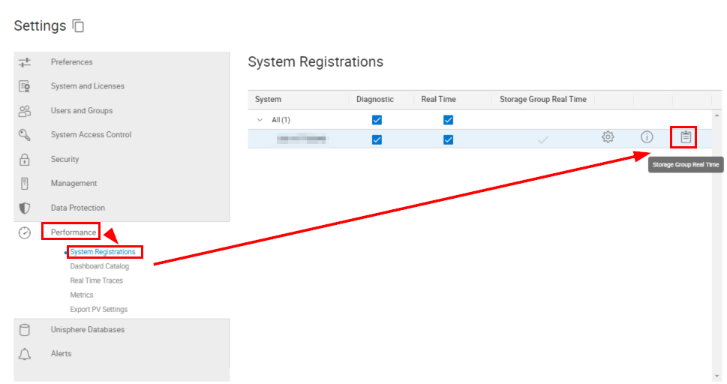The image size is (727, 384).
Task: Open Metrics submenu link
Action: (x=82, y=295)
